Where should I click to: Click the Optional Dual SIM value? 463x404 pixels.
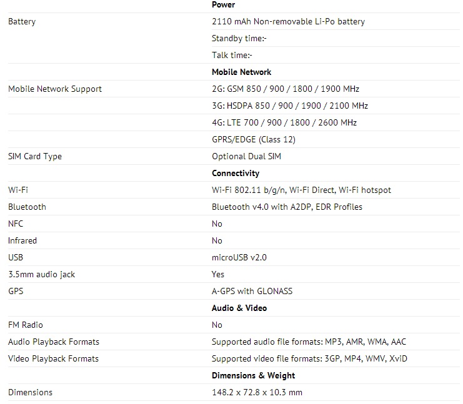[x=246, y=157]
